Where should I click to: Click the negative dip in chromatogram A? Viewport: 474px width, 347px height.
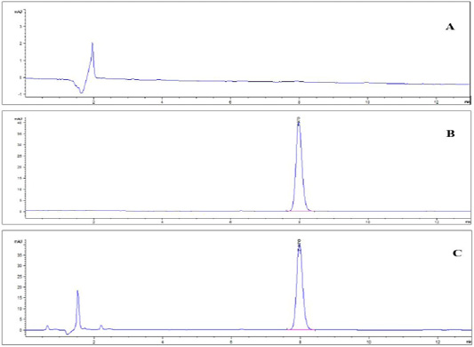81,92
